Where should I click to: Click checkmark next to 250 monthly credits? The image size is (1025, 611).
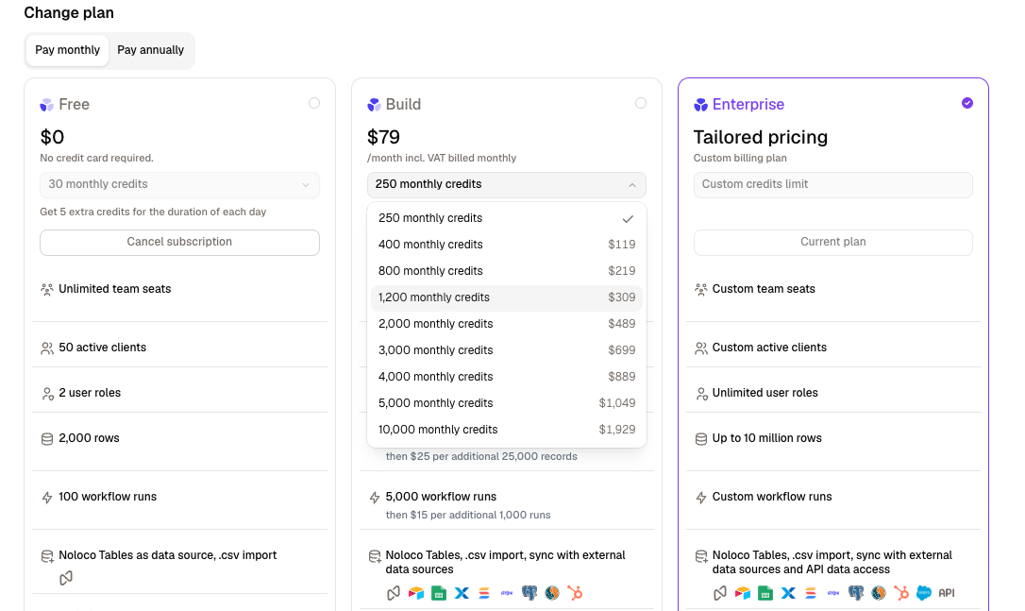[628, 219]
